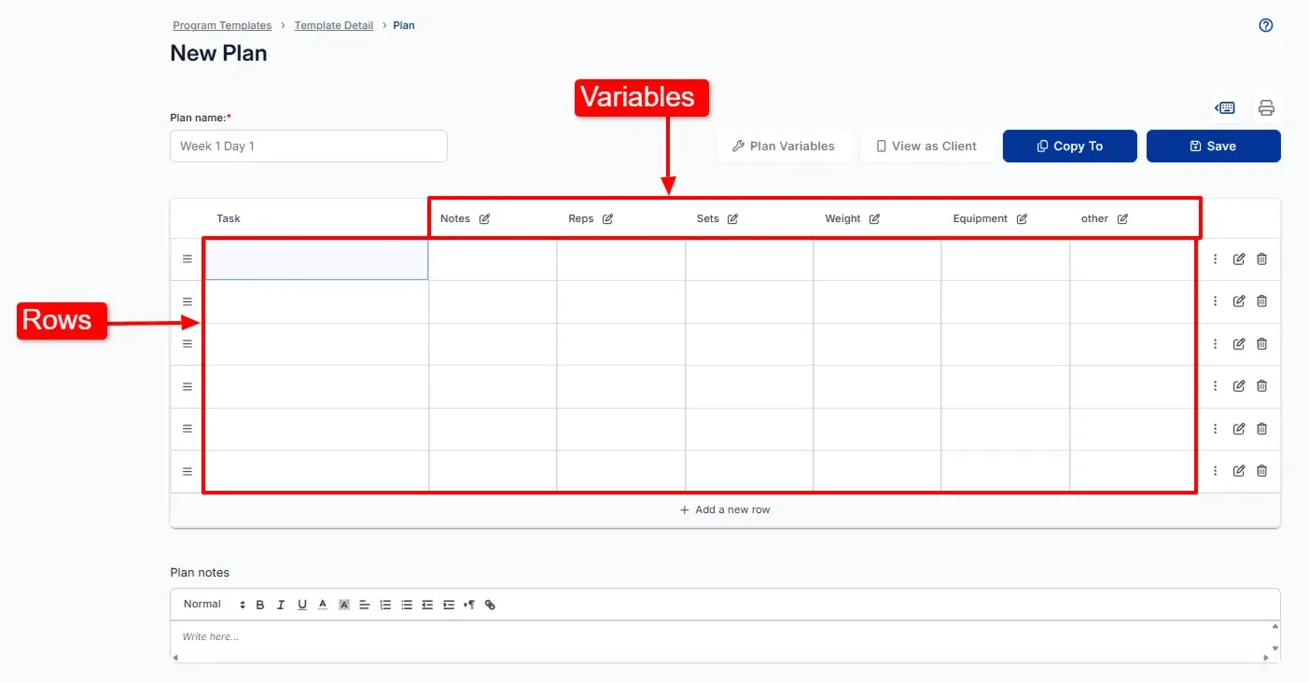Image resolution: width=1309 pixels, height=682 pixels.
Task: Click the Equipment column header
Action: (981, 219)
